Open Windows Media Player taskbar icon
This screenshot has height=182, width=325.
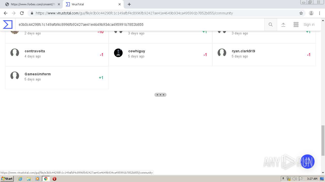37,179
